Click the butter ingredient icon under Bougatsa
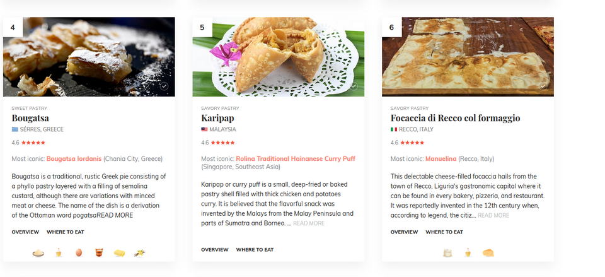 pos(120,253)
